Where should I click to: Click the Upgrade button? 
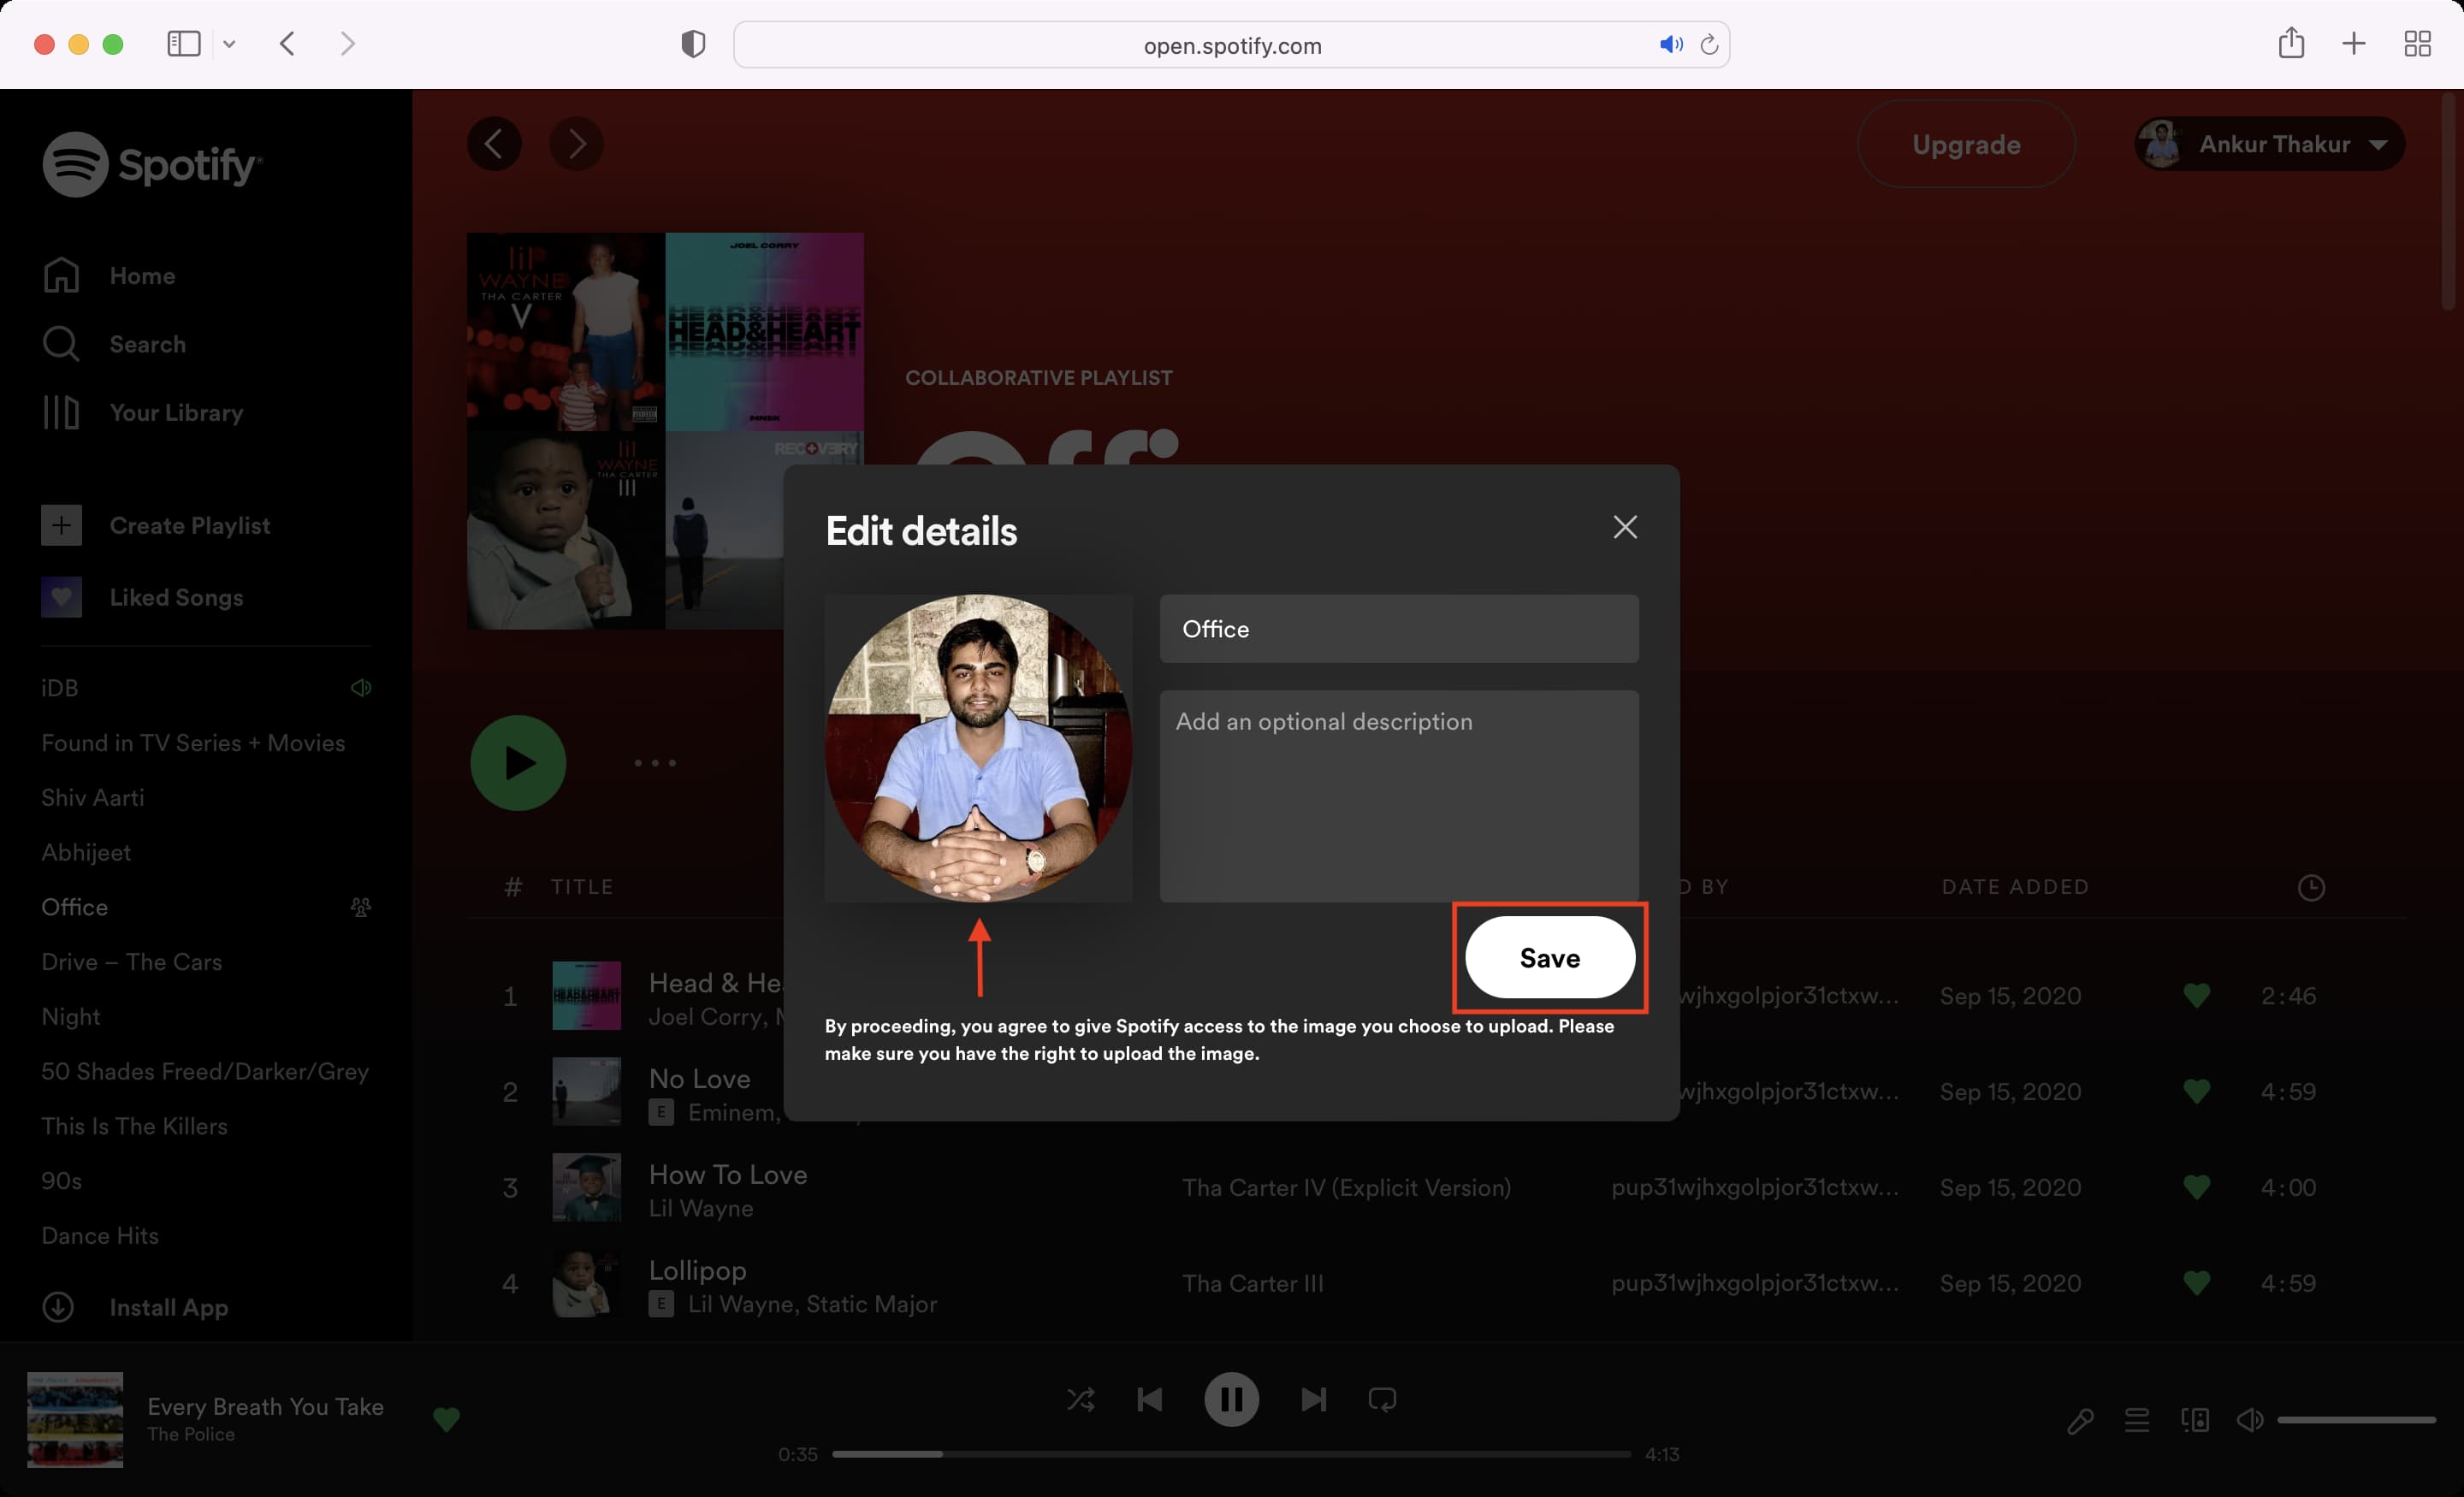click(1966, 144)
